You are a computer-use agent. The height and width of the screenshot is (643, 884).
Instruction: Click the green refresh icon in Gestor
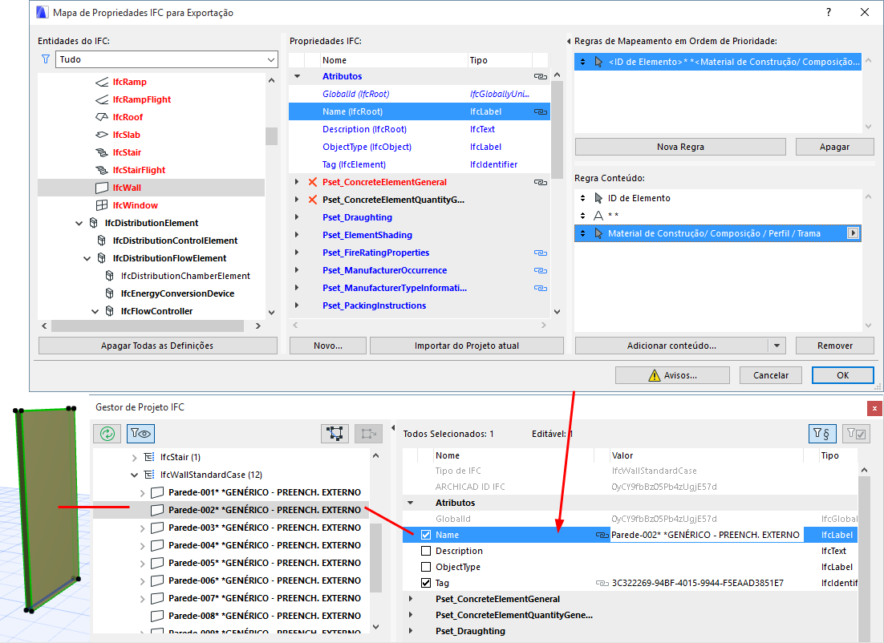point(107,434)
